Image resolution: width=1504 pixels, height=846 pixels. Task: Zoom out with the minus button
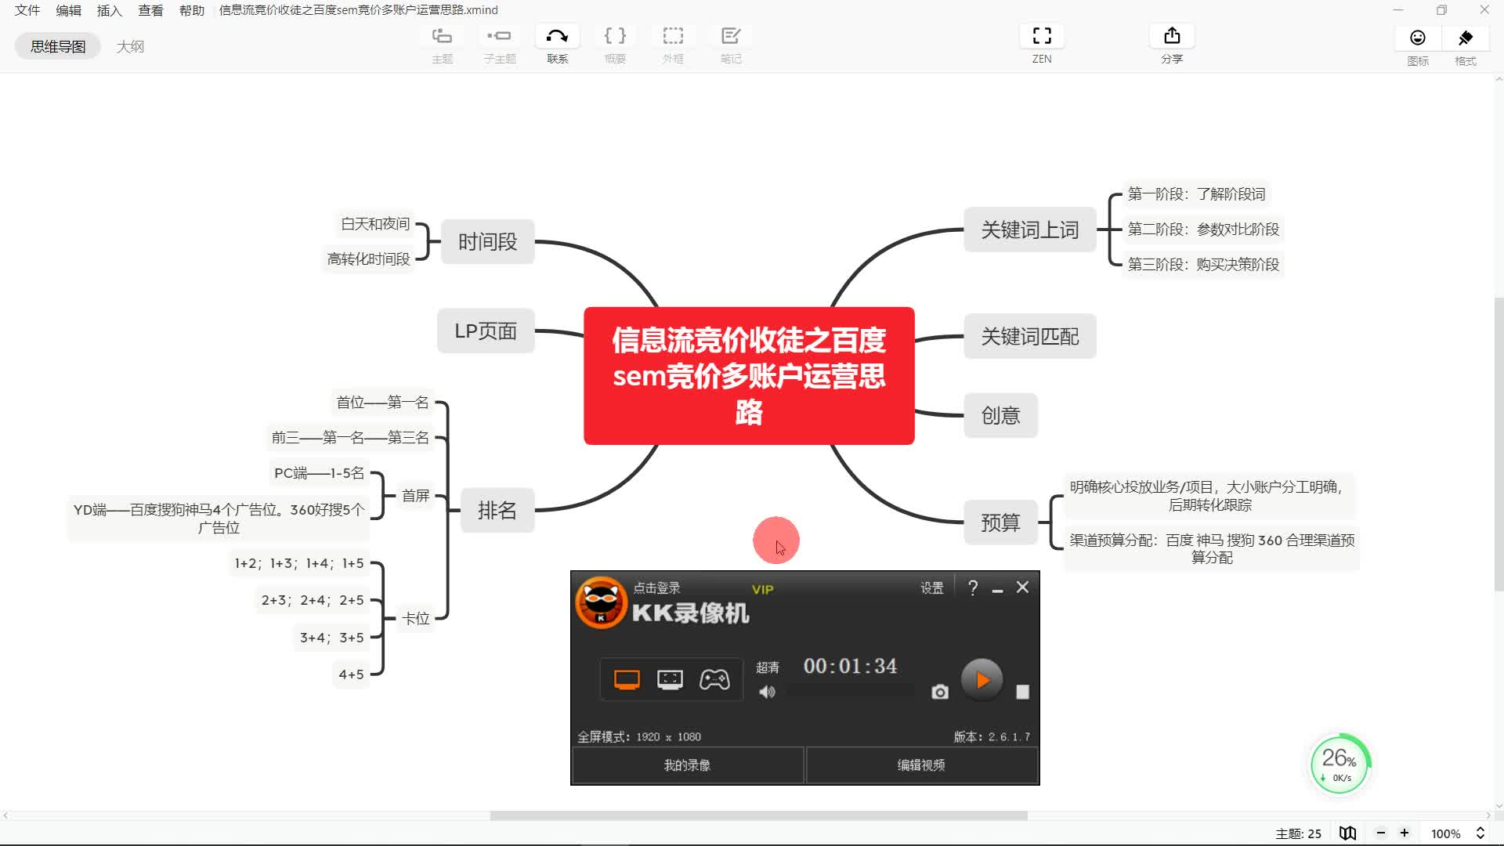tap(1381, 833)
